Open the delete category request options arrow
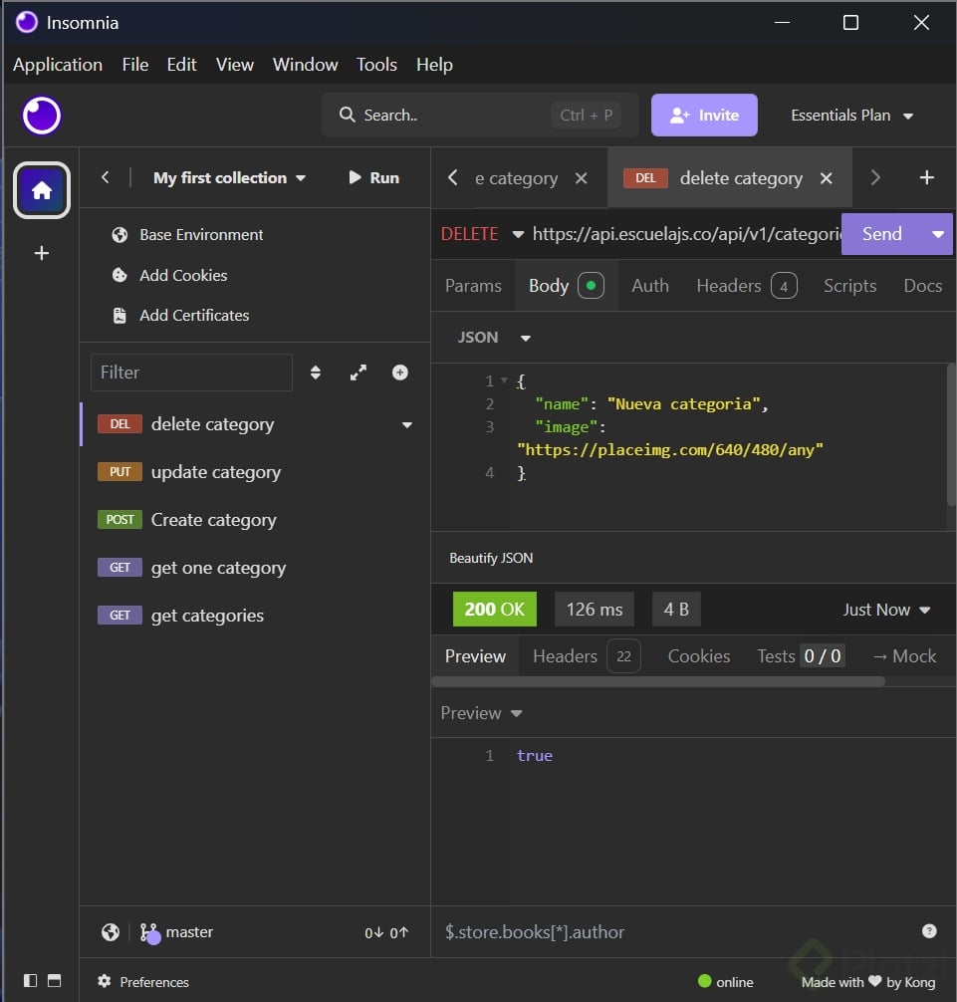This screenshot has width=957, height=1002. pos(407,425)
